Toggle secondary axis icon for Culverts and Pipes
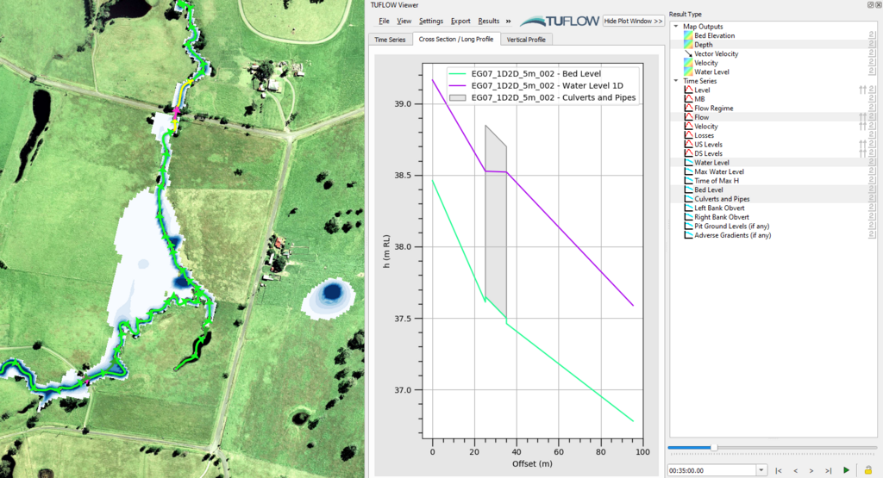The image size is (883, 478). 872,199
